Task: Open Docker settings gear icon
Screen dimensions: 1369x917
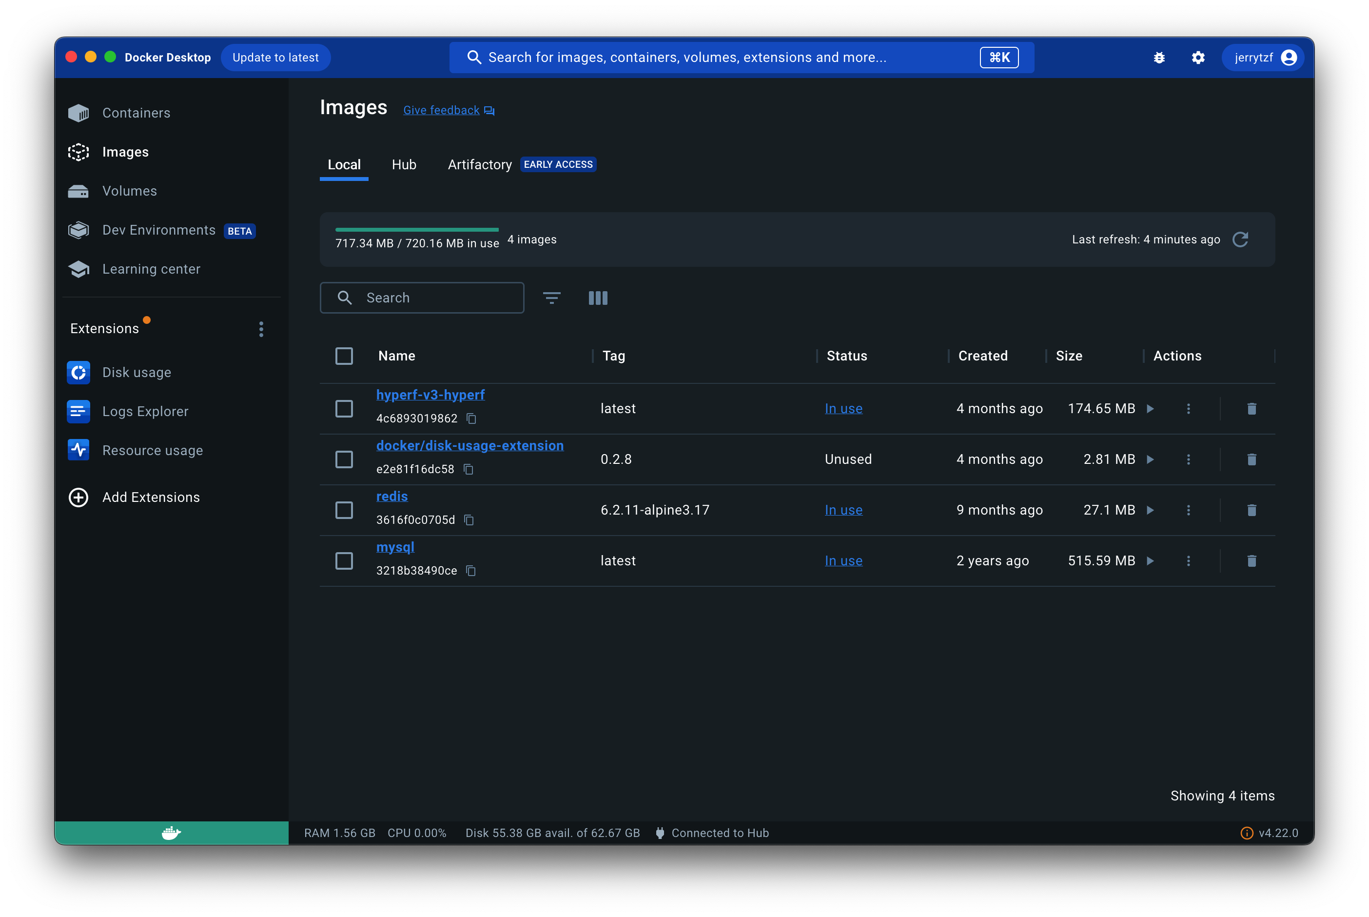Action: (x=1198, y=58)
